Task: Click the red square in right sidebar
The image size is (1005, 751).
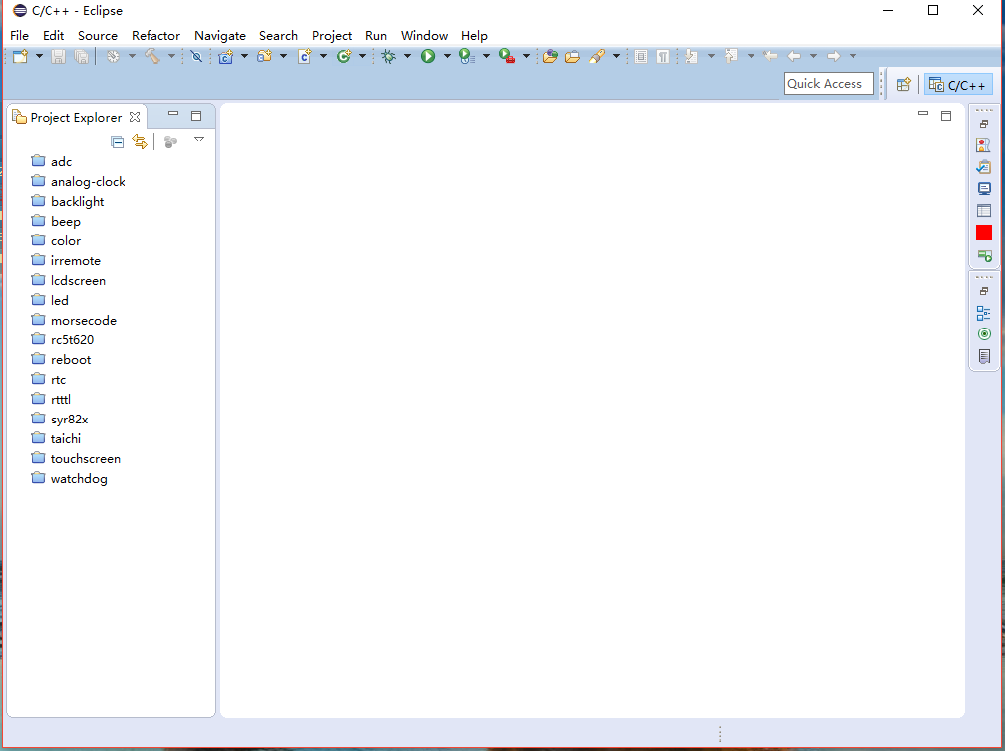Action: (983, 233)
